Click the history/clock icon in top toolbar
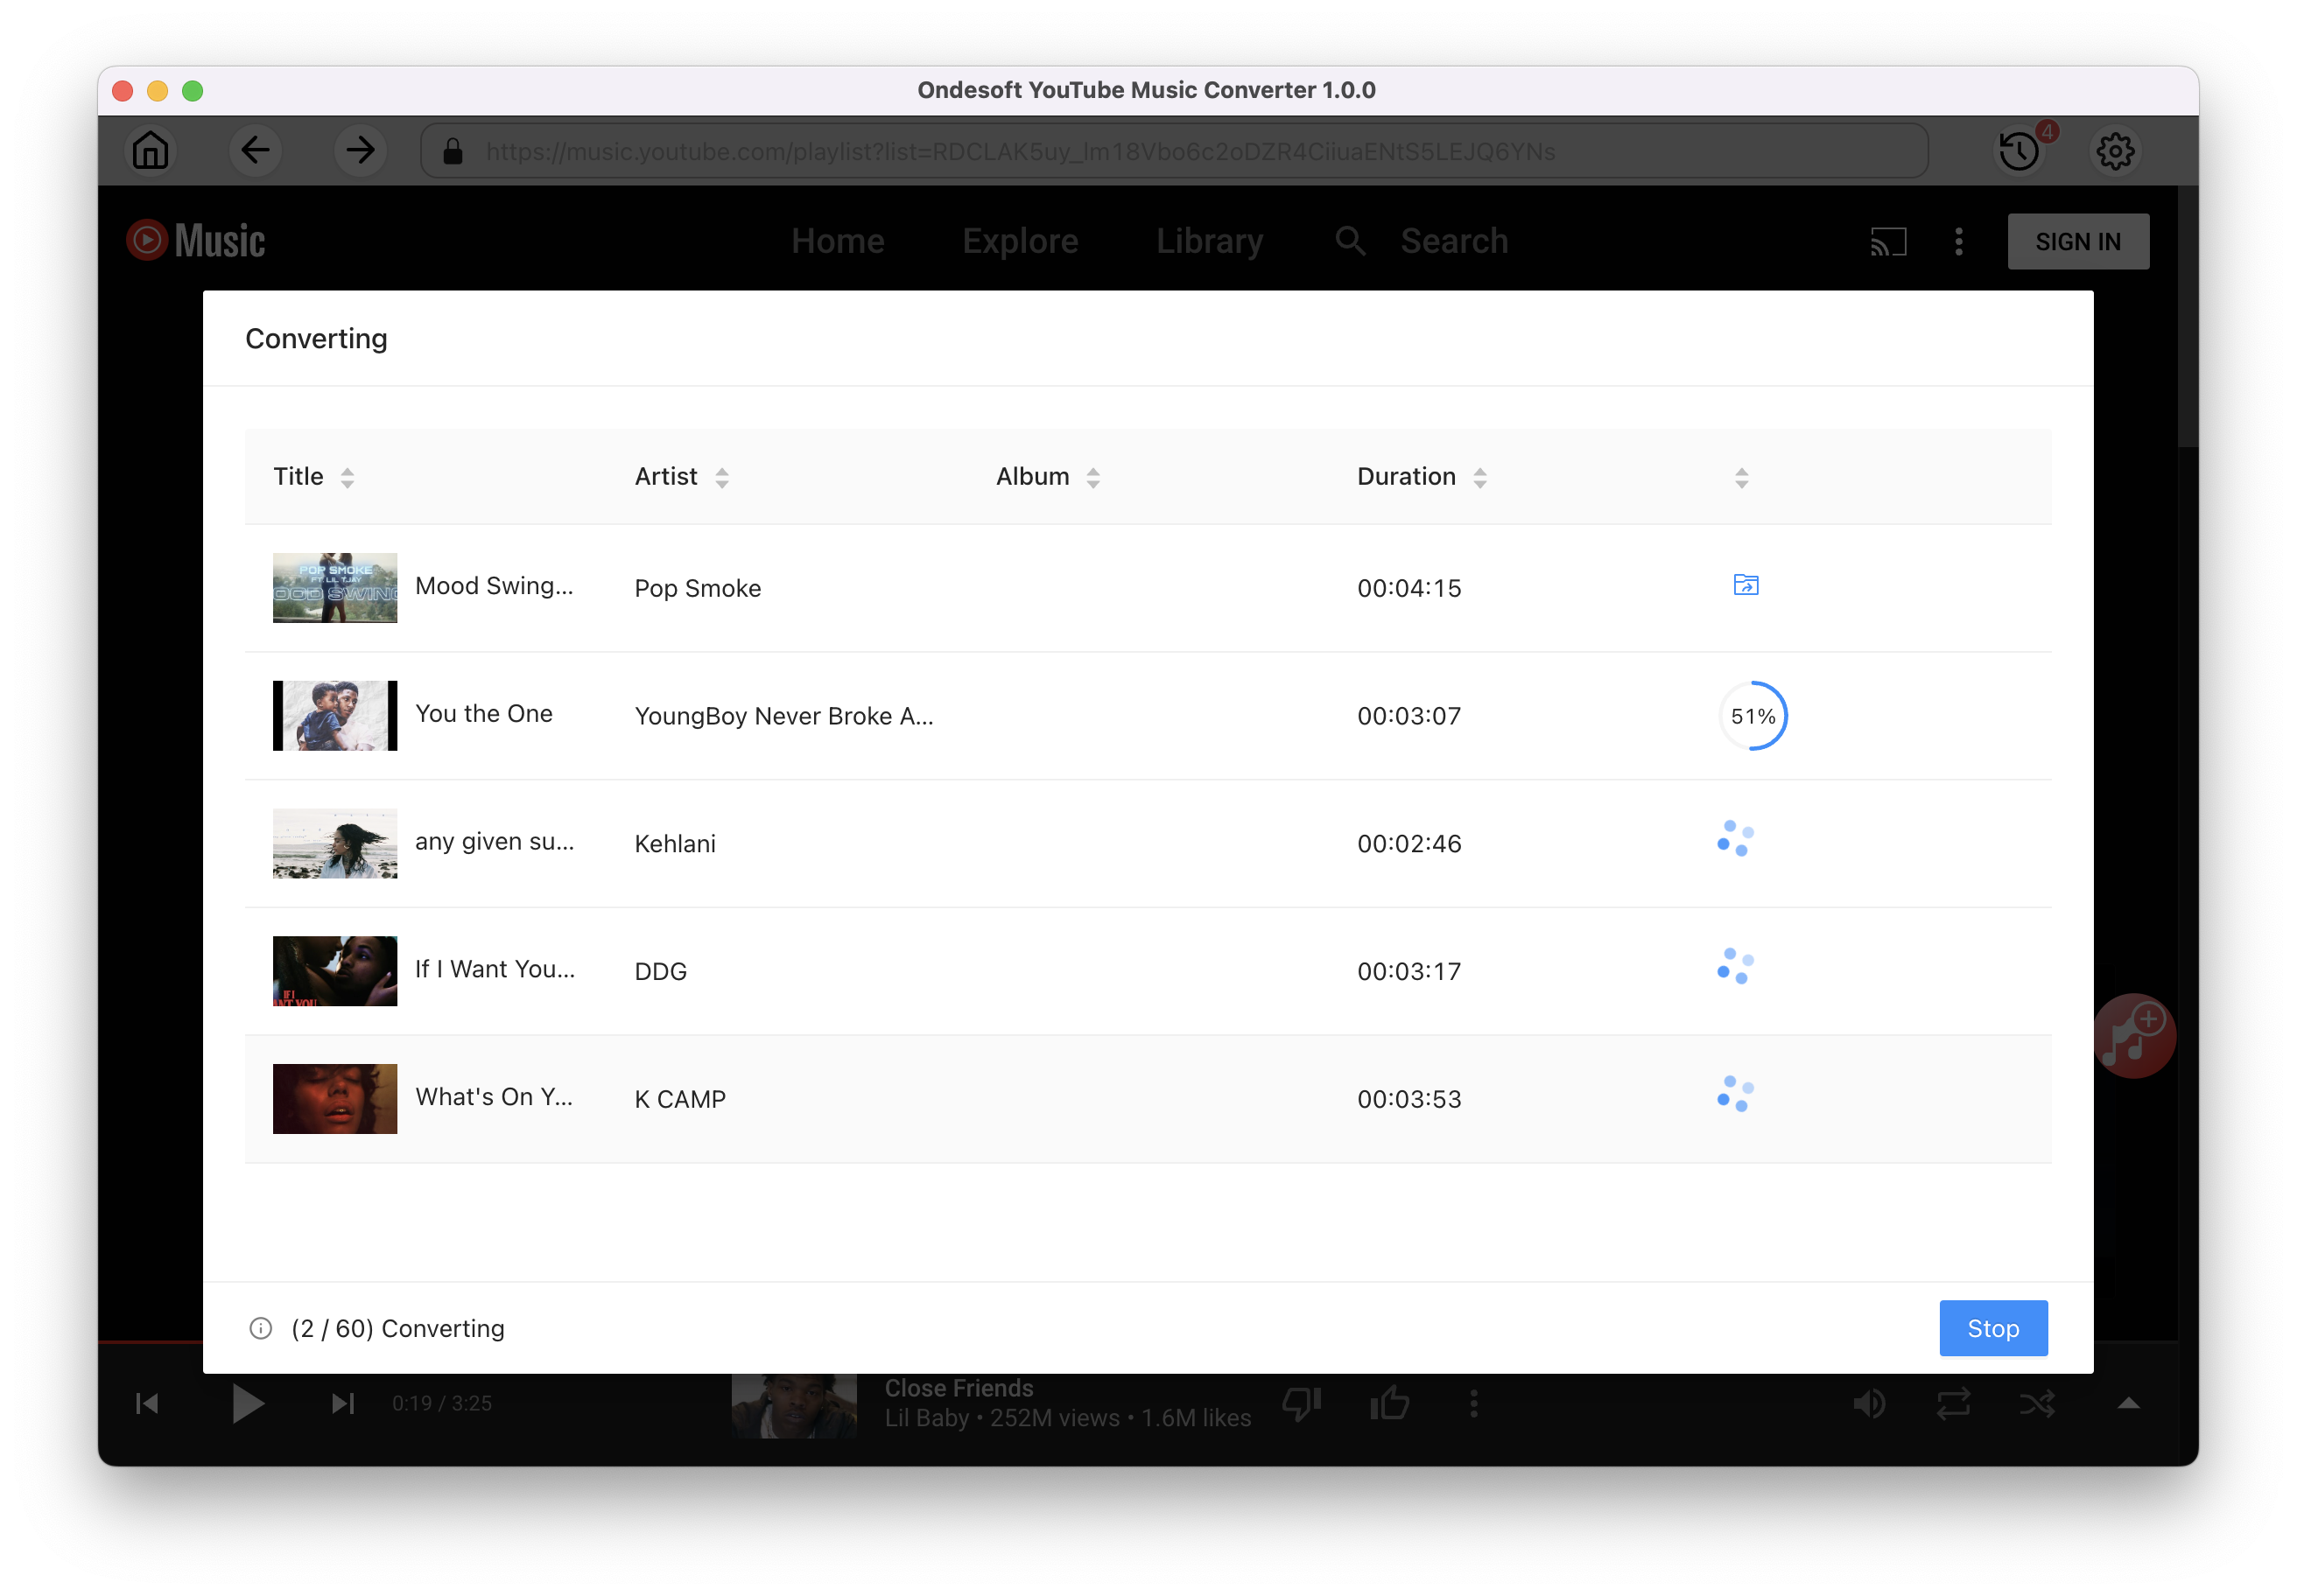 (2021, 151)
